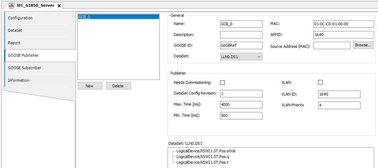Viewport: 378px width, 168px height.
Task: Open the DataSet dropdown LLN0.DS1
Action: (x=241, y=56)
